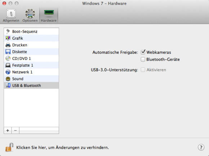Select the CD/DVD 1 label
Image resolution: width=209 pixels, height=156 pixels.
point(22,58)
